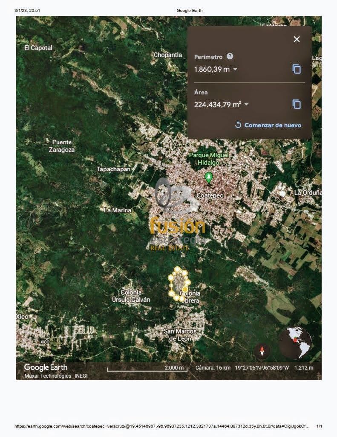Click the Google Earth logo
Viewport: 337px width, 437px height.
(46, 367)
